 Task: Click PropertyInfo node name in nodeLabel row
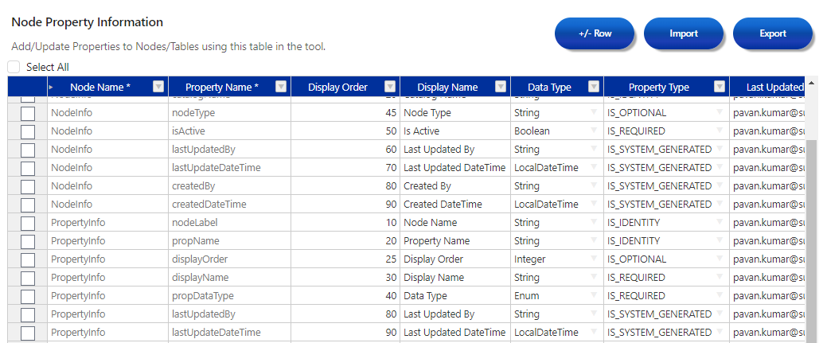(x=107, y=222)
